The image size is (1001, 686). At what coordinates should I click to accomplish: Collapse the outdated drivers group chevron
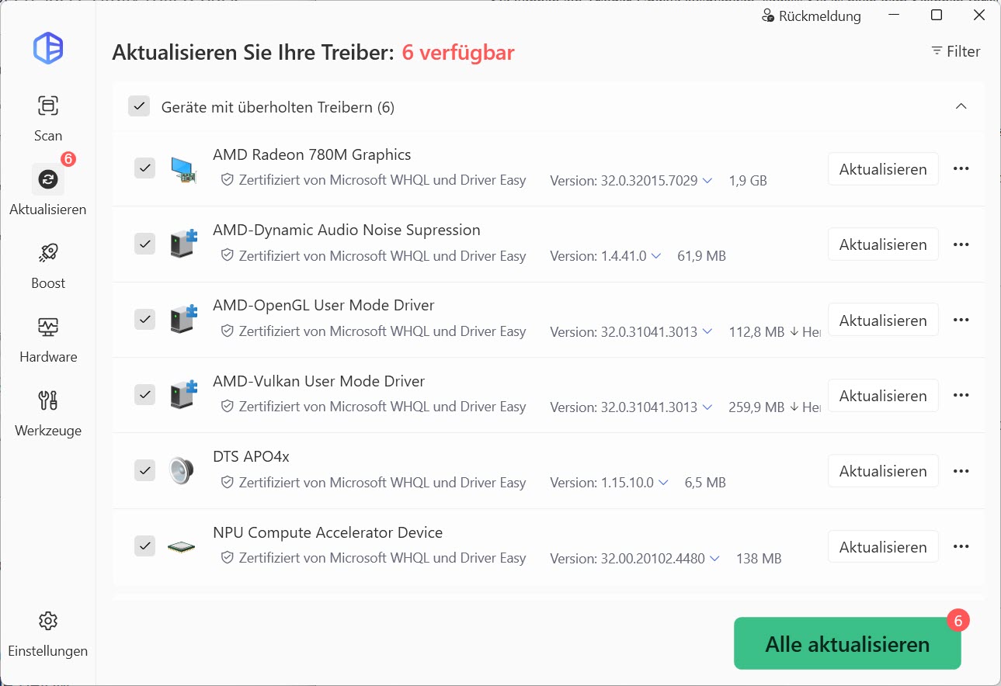[961, 106]
